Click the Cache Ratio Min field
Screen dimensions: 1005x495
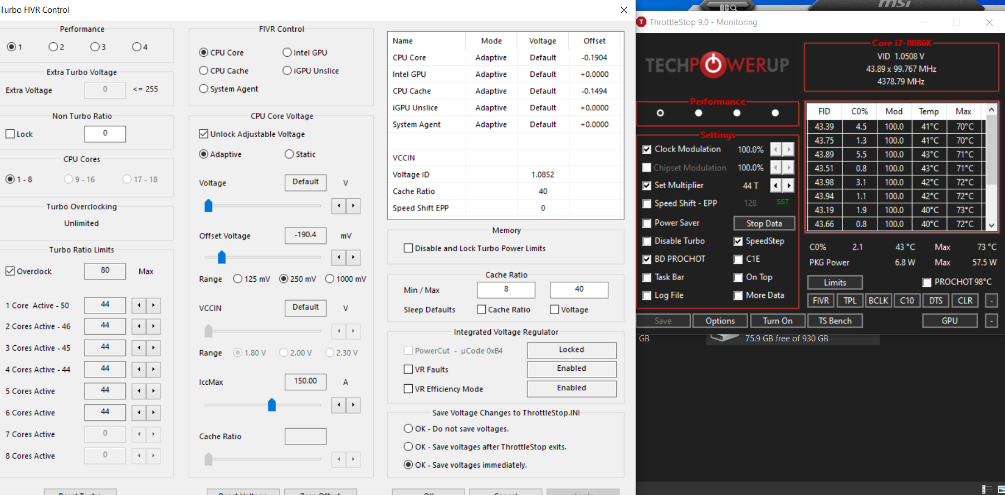506,290
